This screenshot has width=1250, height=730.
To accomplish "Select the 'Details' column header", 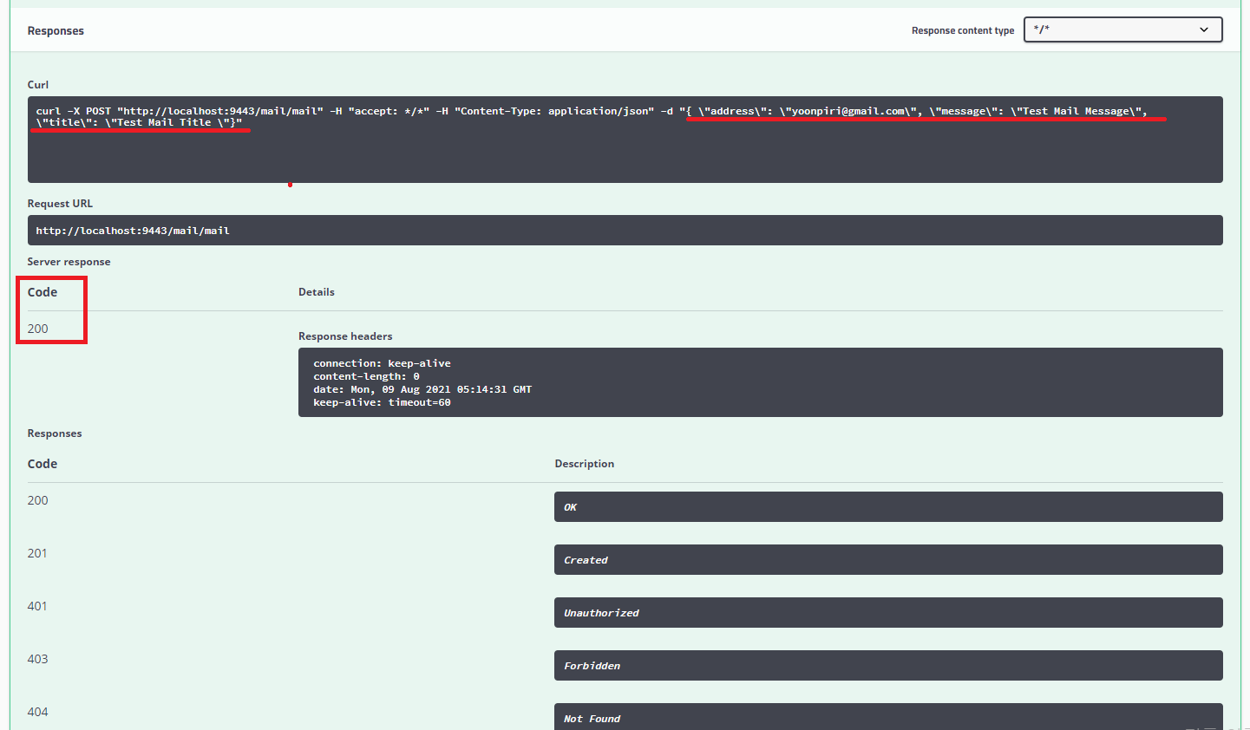I will (317, 292).
